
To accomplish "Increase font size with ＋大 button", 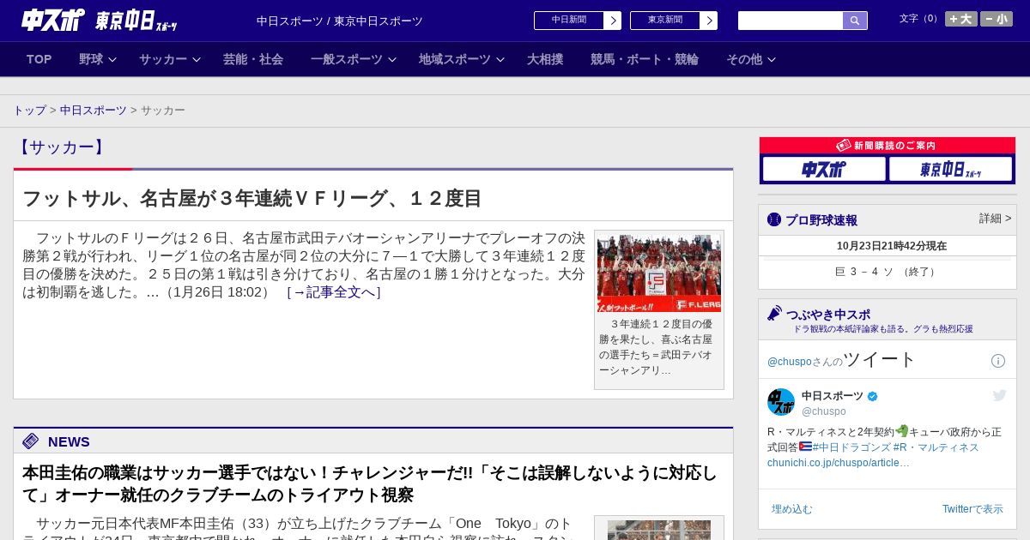I will (x=960, y=19).
